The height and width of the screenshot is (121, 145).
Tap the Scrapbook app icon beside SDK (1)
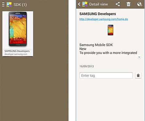coord(9,5)
